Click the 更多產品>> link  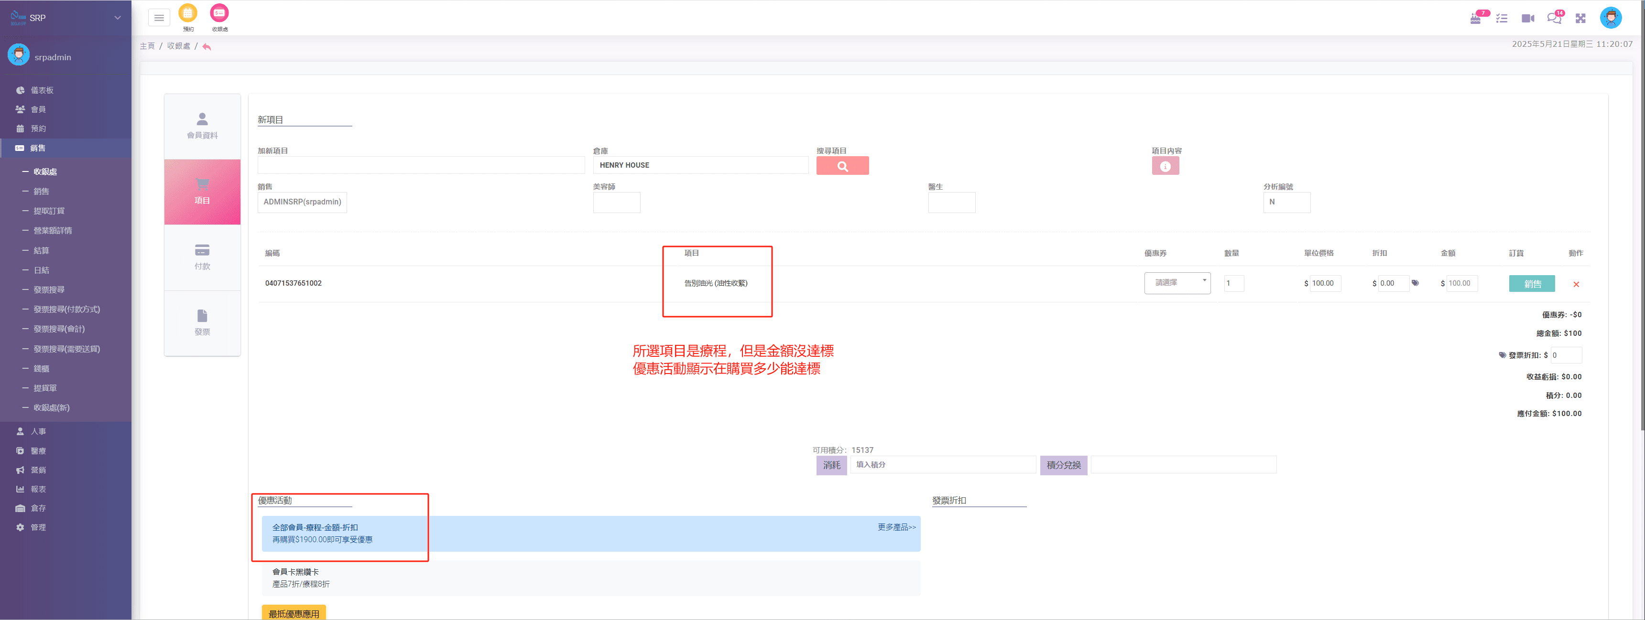(x=896, y=527)
